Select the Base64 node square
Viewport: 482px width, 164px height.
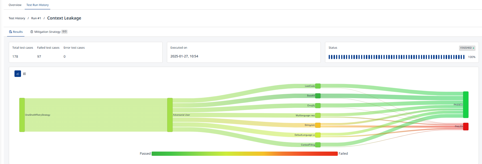click(318, 96)
